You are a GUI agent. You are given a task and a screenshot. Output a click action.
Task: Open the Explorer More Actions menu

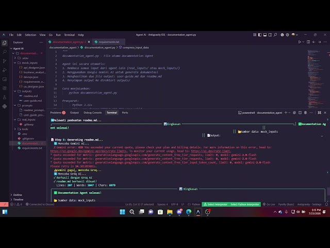[x=41, y=42]
